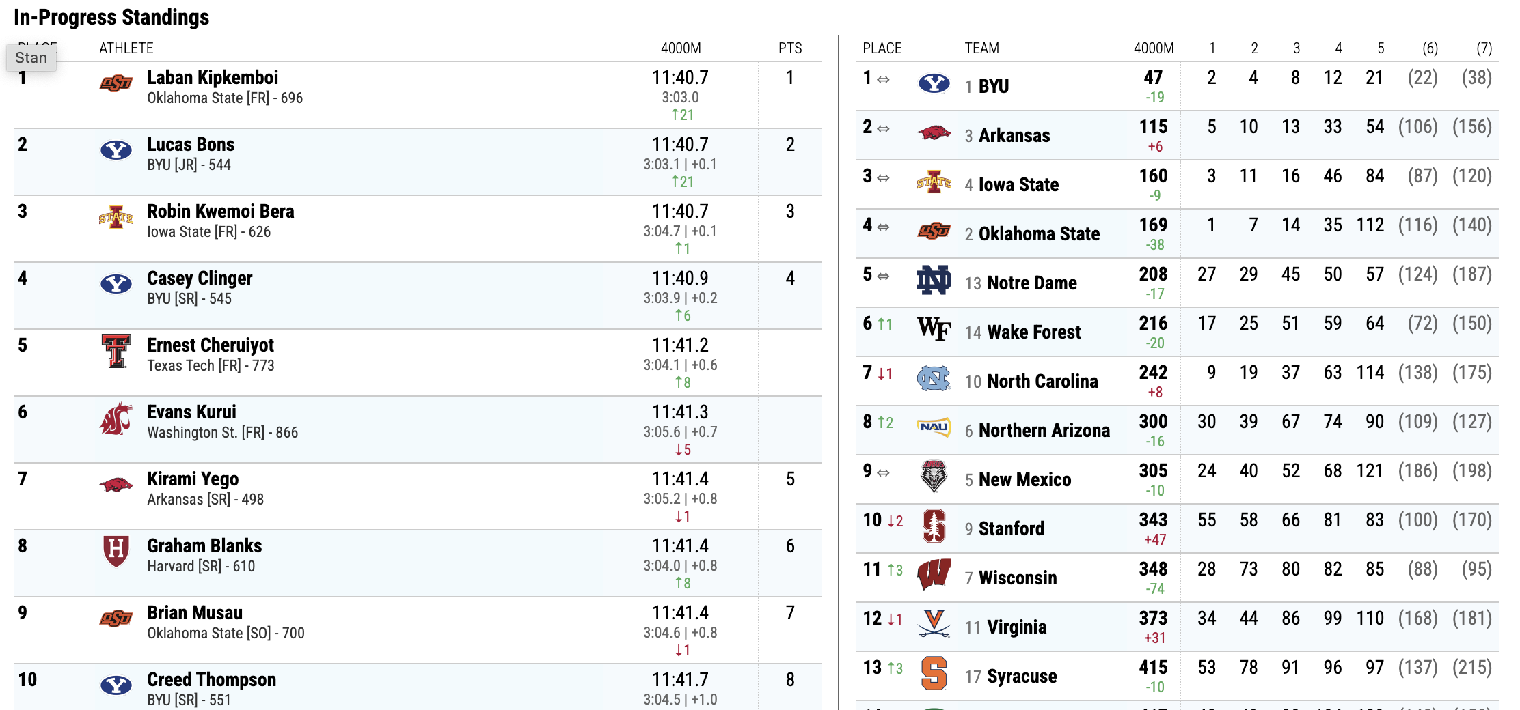1520x710 pixels.
Task: Open the Arkansas team entry
Action: [x=1014, y=136]
